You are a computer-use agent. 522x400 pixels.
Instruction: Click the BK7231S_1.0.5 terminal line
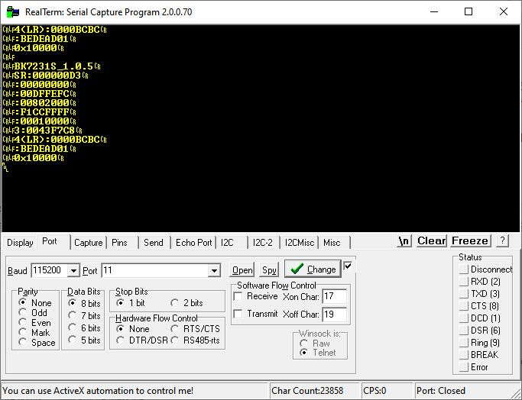coord(51,66)
